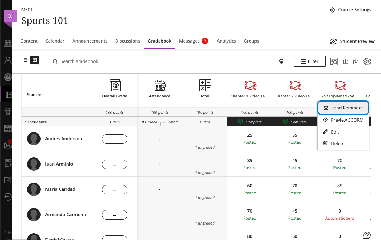
Task: Click the lightbulb tips icon above the gradebook
Action: pyautogui.click(x=281, y=61)
